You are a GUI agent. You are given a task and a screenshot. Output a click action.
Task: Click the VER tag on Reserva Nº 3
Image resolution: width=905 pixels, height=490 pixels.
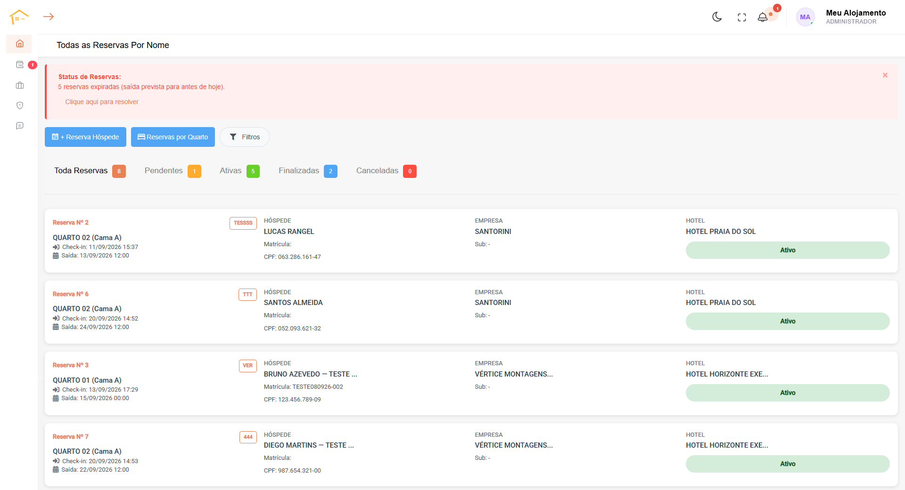(x=248, y=366)
